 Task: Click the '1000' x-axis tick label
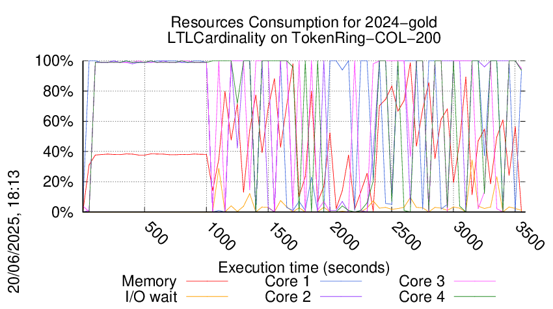(221, 236)
